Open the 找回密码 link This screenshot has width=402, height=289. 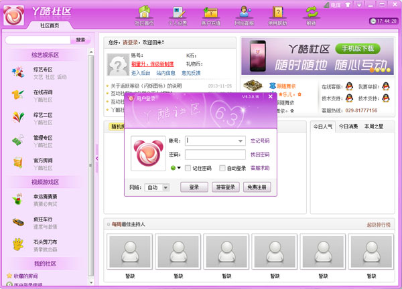[x=260, y=155]
